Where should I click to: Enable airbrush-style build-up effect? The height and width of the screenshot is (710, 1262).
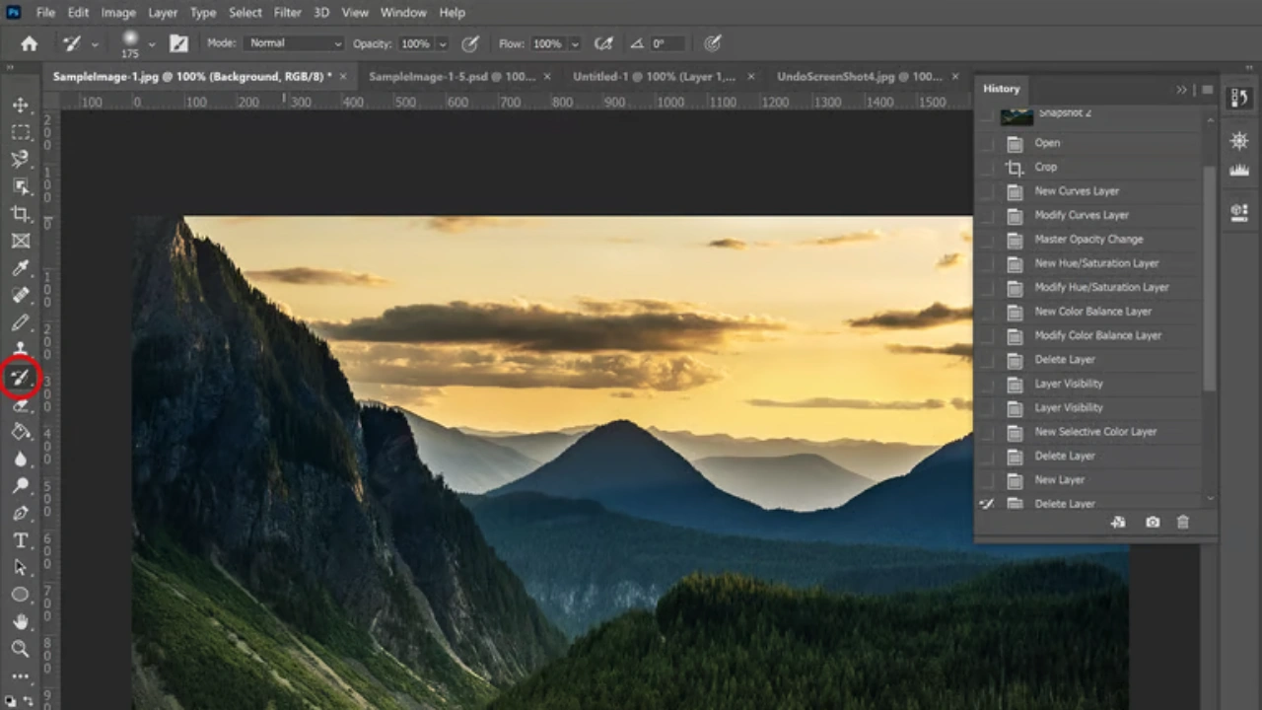point(604,43)
